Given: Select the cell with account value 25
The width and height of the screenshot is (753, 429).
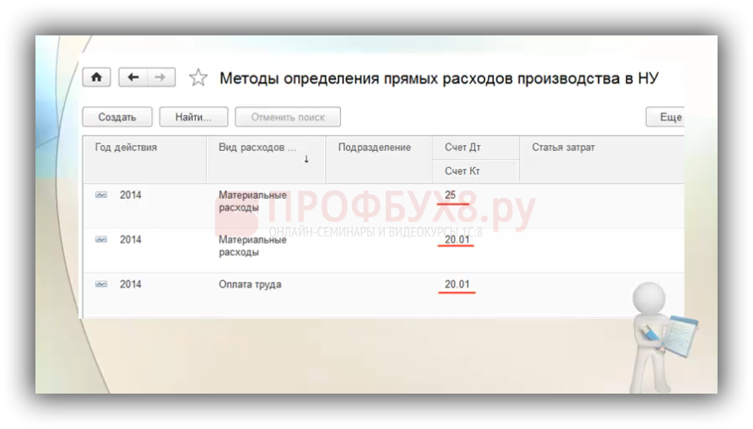Looking at the screenshot, I should click(451, 196).
